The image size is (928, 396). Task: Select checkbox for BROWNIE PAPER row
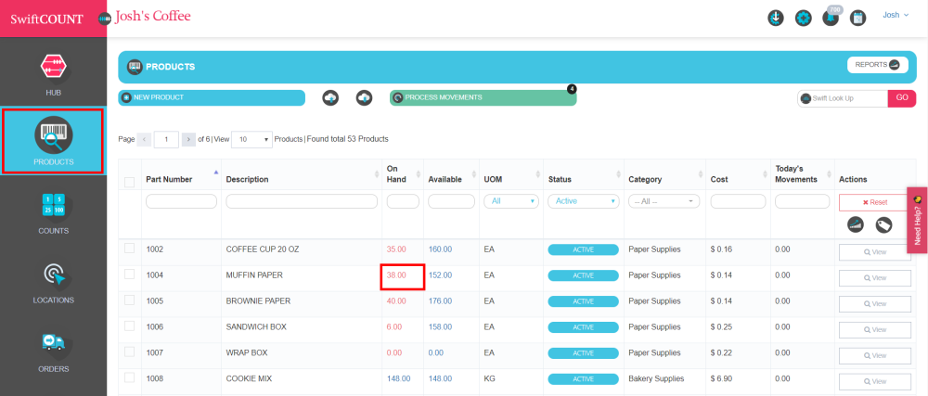(129, 300)
